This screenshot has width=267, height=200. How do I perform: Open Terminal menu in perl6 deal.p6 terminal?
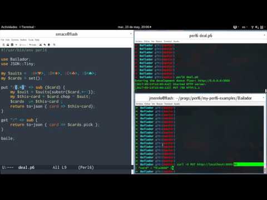point(168,41)
